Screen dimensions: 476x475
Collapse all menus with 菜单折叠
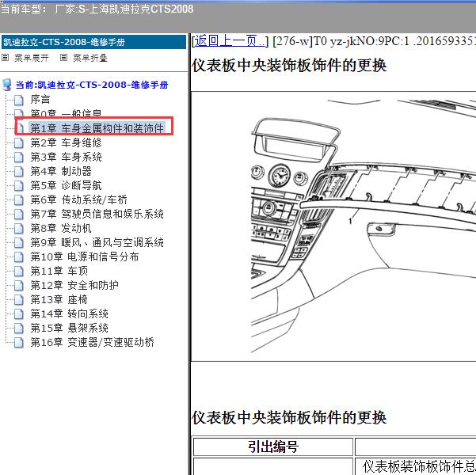coord(90,58)
